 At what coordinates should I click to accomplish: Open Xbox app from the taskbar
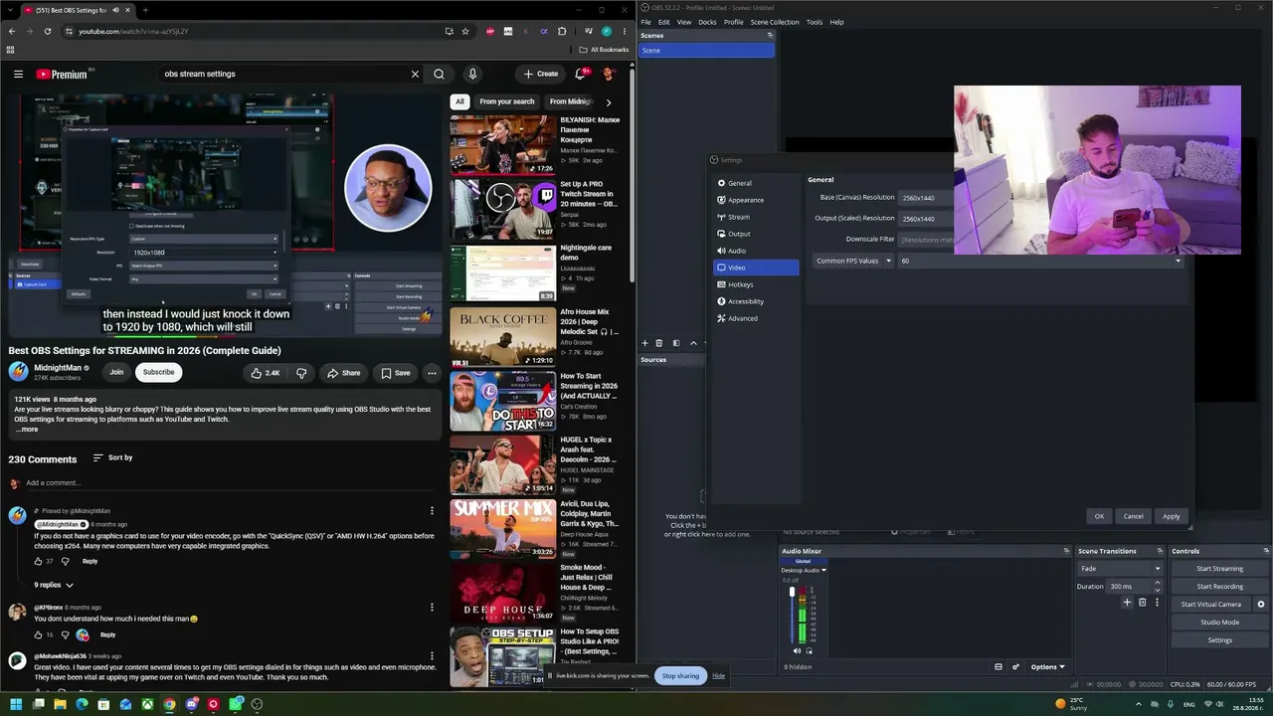147,704
